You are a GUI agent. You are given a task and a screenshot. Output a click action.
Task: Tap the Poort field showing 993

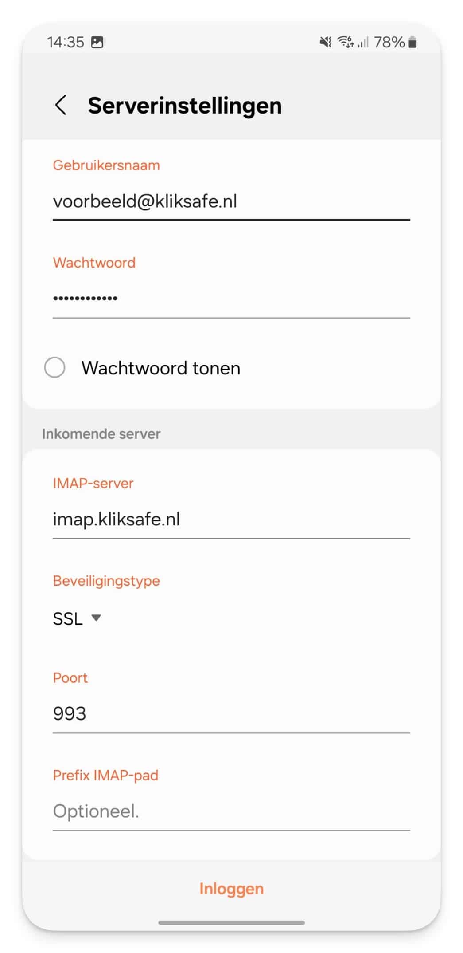click(x=231, y=714)
